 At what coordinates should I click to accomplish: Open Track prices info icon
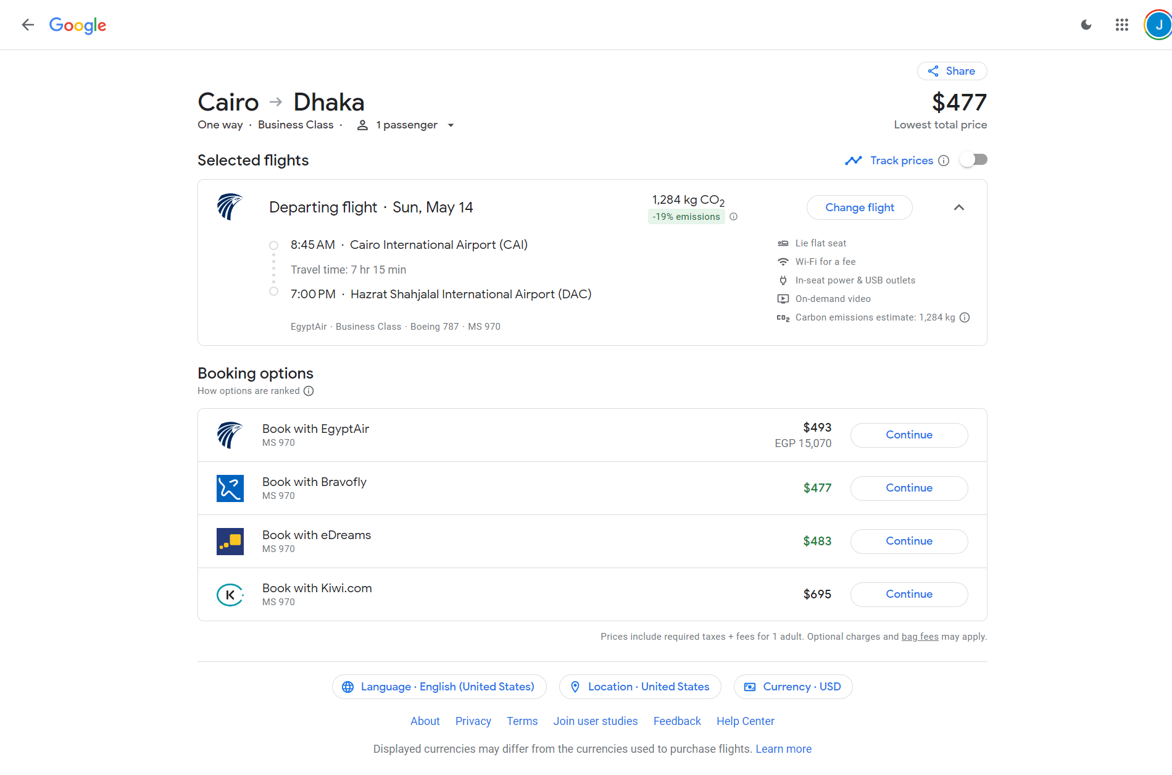(944, 161)
